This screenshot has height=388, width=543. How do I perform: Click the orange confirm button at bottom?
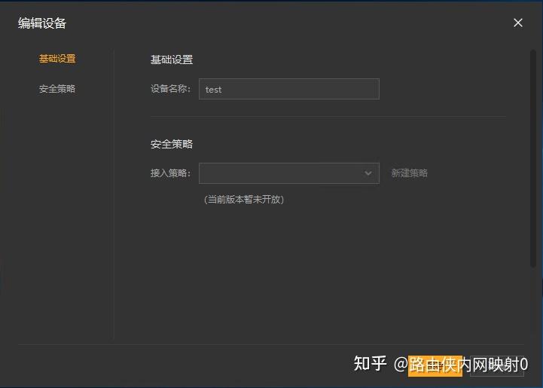(x=435, y=366)
